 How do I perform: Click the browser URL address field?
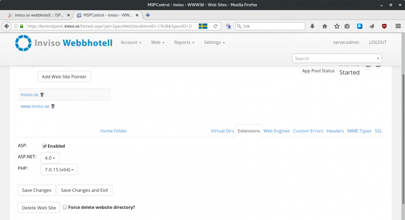pos(110,26)
